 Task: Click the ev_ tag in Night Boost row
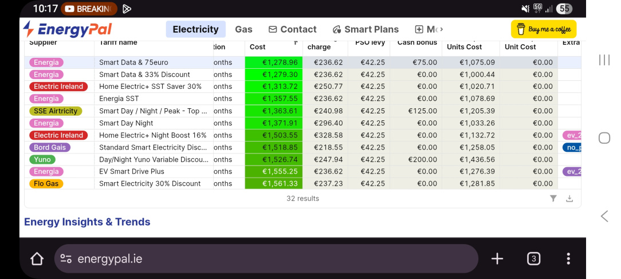[572, 135]
